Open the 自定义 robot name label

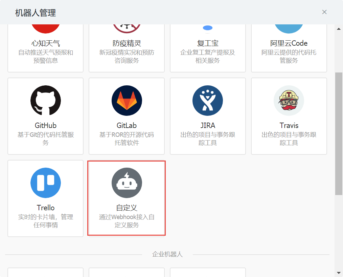pos(127,208)
